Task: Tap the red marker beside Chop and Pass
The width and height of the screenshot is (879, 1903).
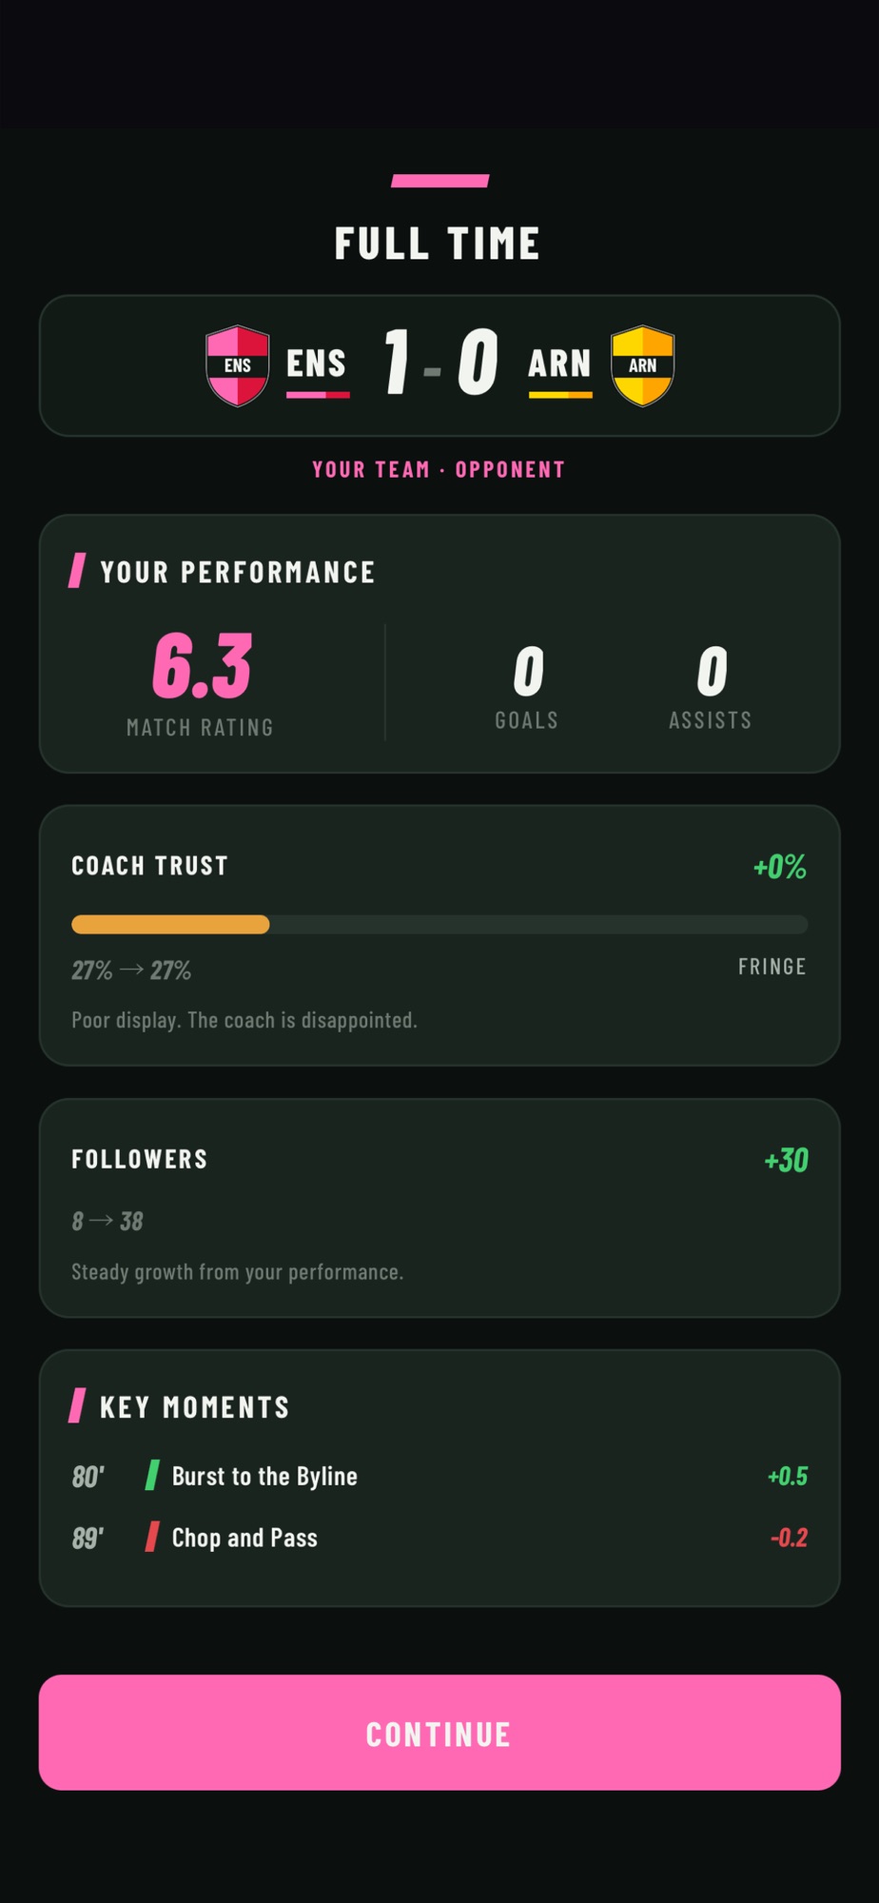Action: click(x=151, y=1537)
